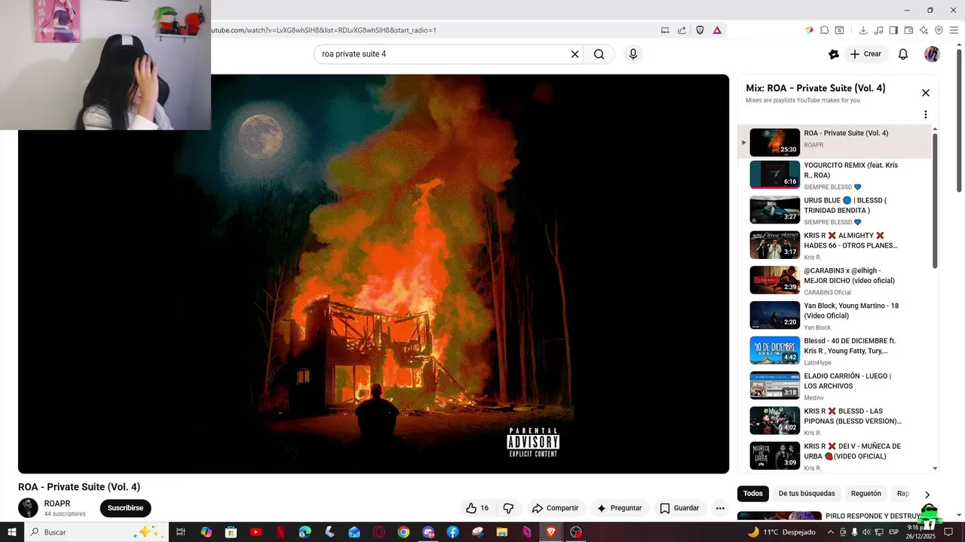Image resolution: width=965 pixels, height=542 pixels.
Task: Dislike the video with thumbs down
Action: tap(508, 508)
